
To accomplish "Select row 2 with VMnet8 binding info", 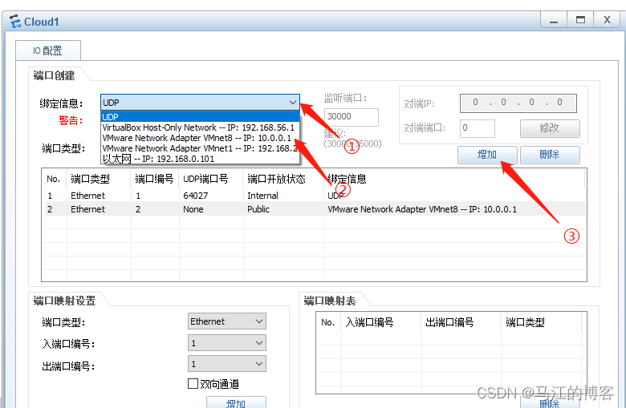I will 314,209.
